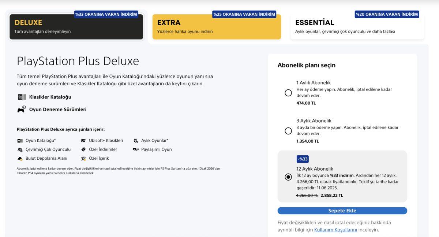Click the Klasikler Kataloğu icon
Viewport: 439px width, 237px height.
[22, 97]
